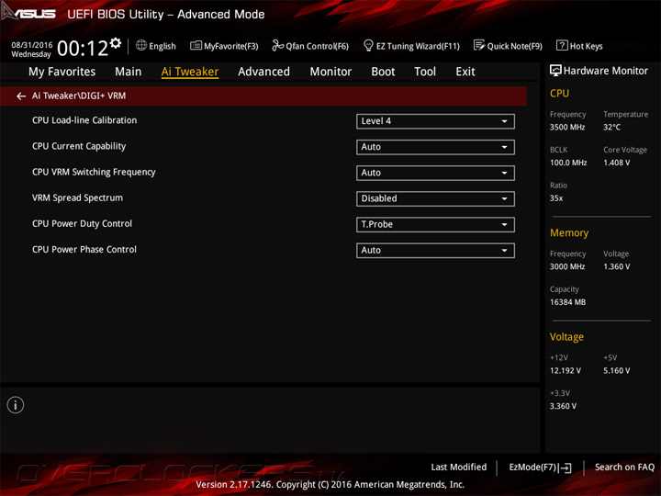
Task: Switch to the My Favorites tab
Action: click(62, 72)
